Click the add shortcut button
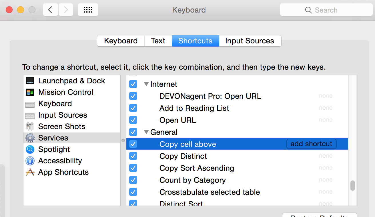375x217 pixels. (311, 144)
